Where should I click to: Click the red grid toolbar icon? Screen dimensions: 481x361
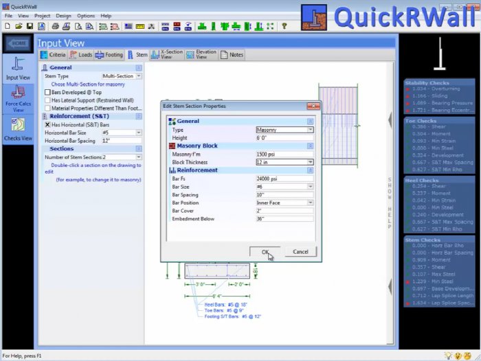click(177, 26)
